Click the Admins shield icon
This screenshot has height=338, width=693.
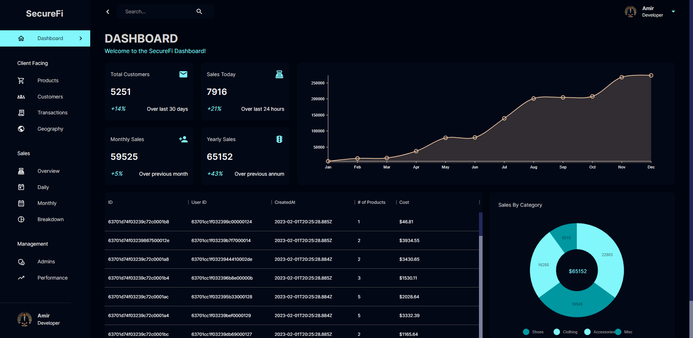click(x=21, y=262)
